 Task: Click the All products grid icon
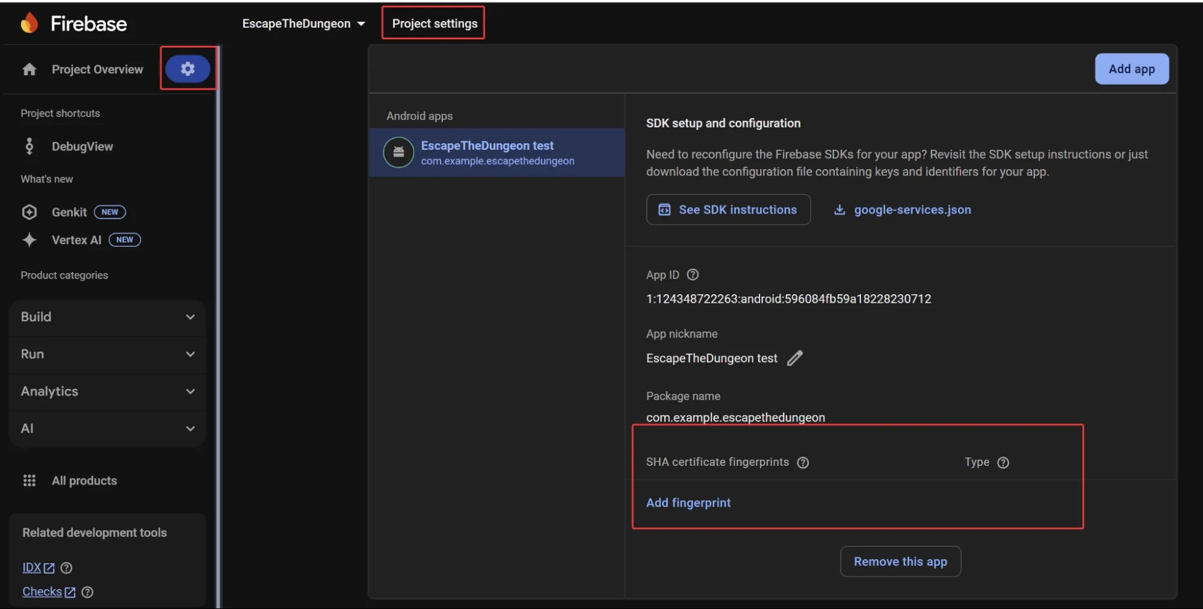click(x=29, y=480)
